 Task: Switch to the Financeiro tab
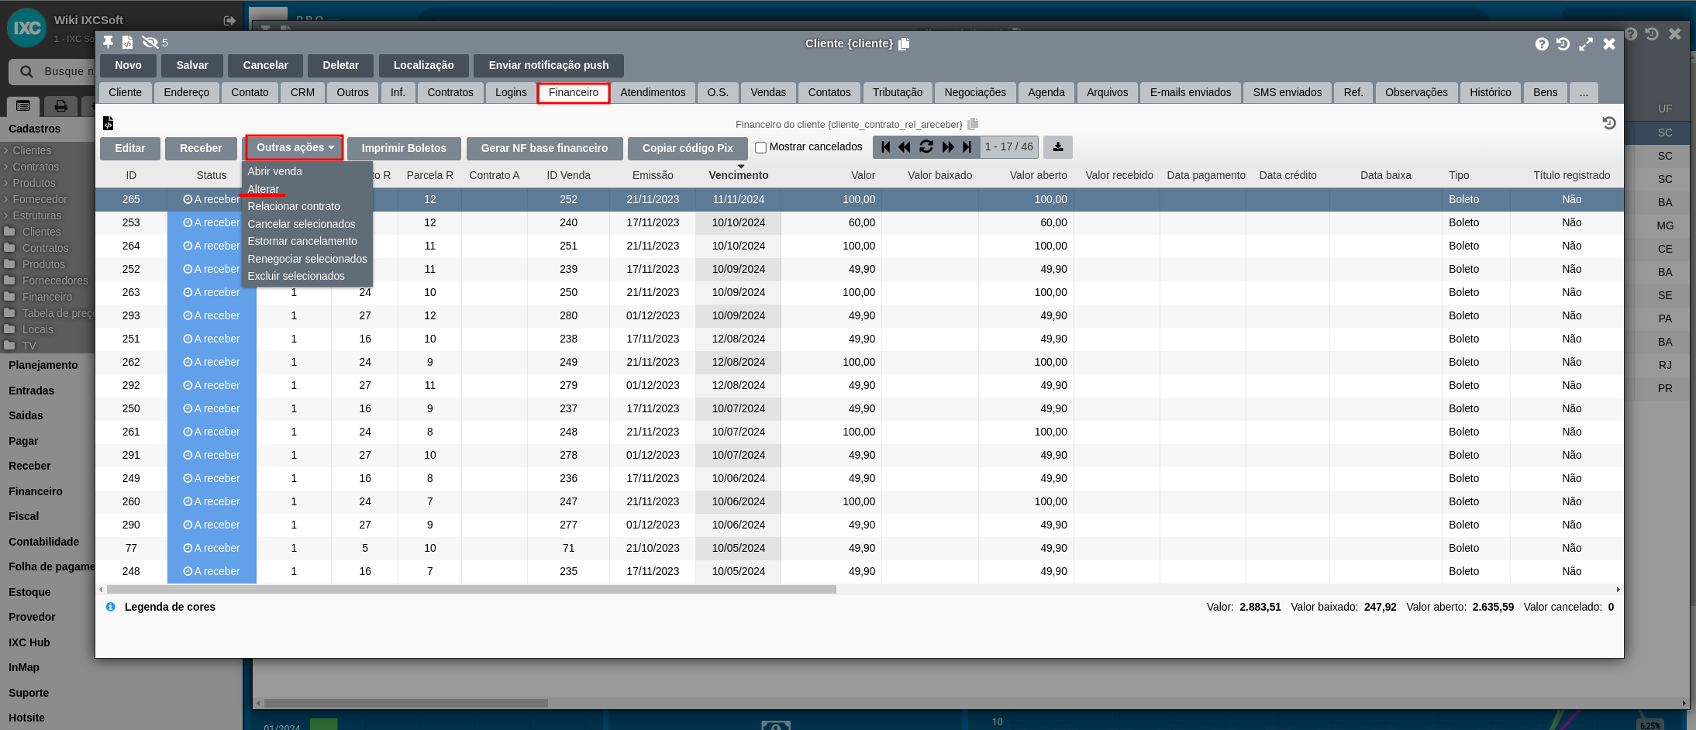(x=574, y=92)
